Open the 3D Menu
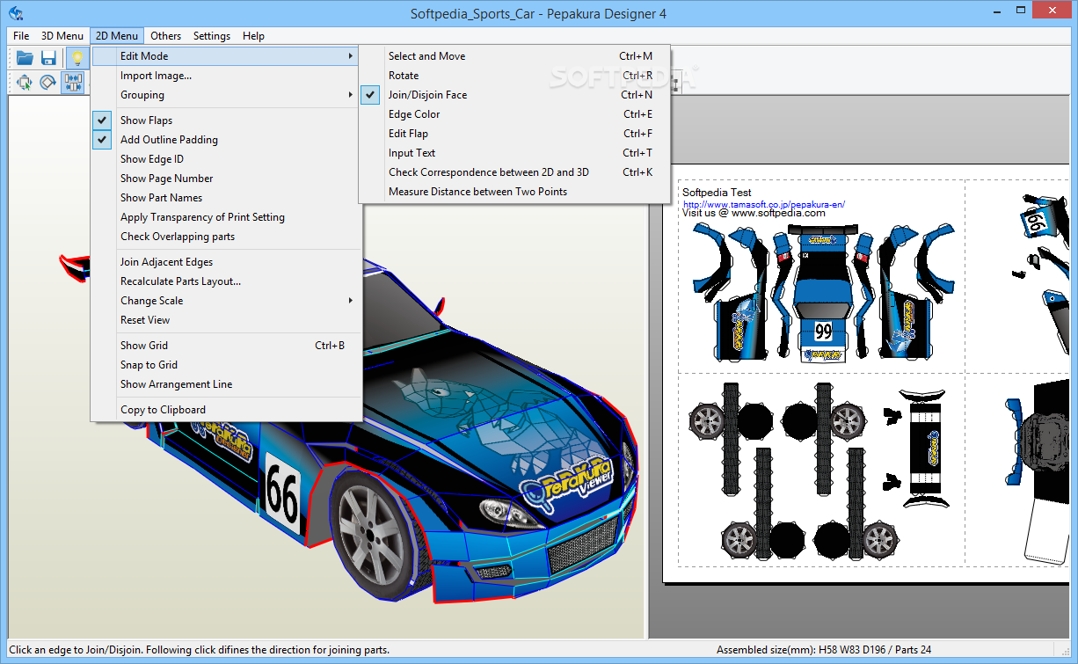 point(62,36)
